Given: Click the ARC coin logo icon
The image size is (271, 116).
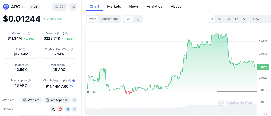Looking at the screenshot, I should (6, 7).
